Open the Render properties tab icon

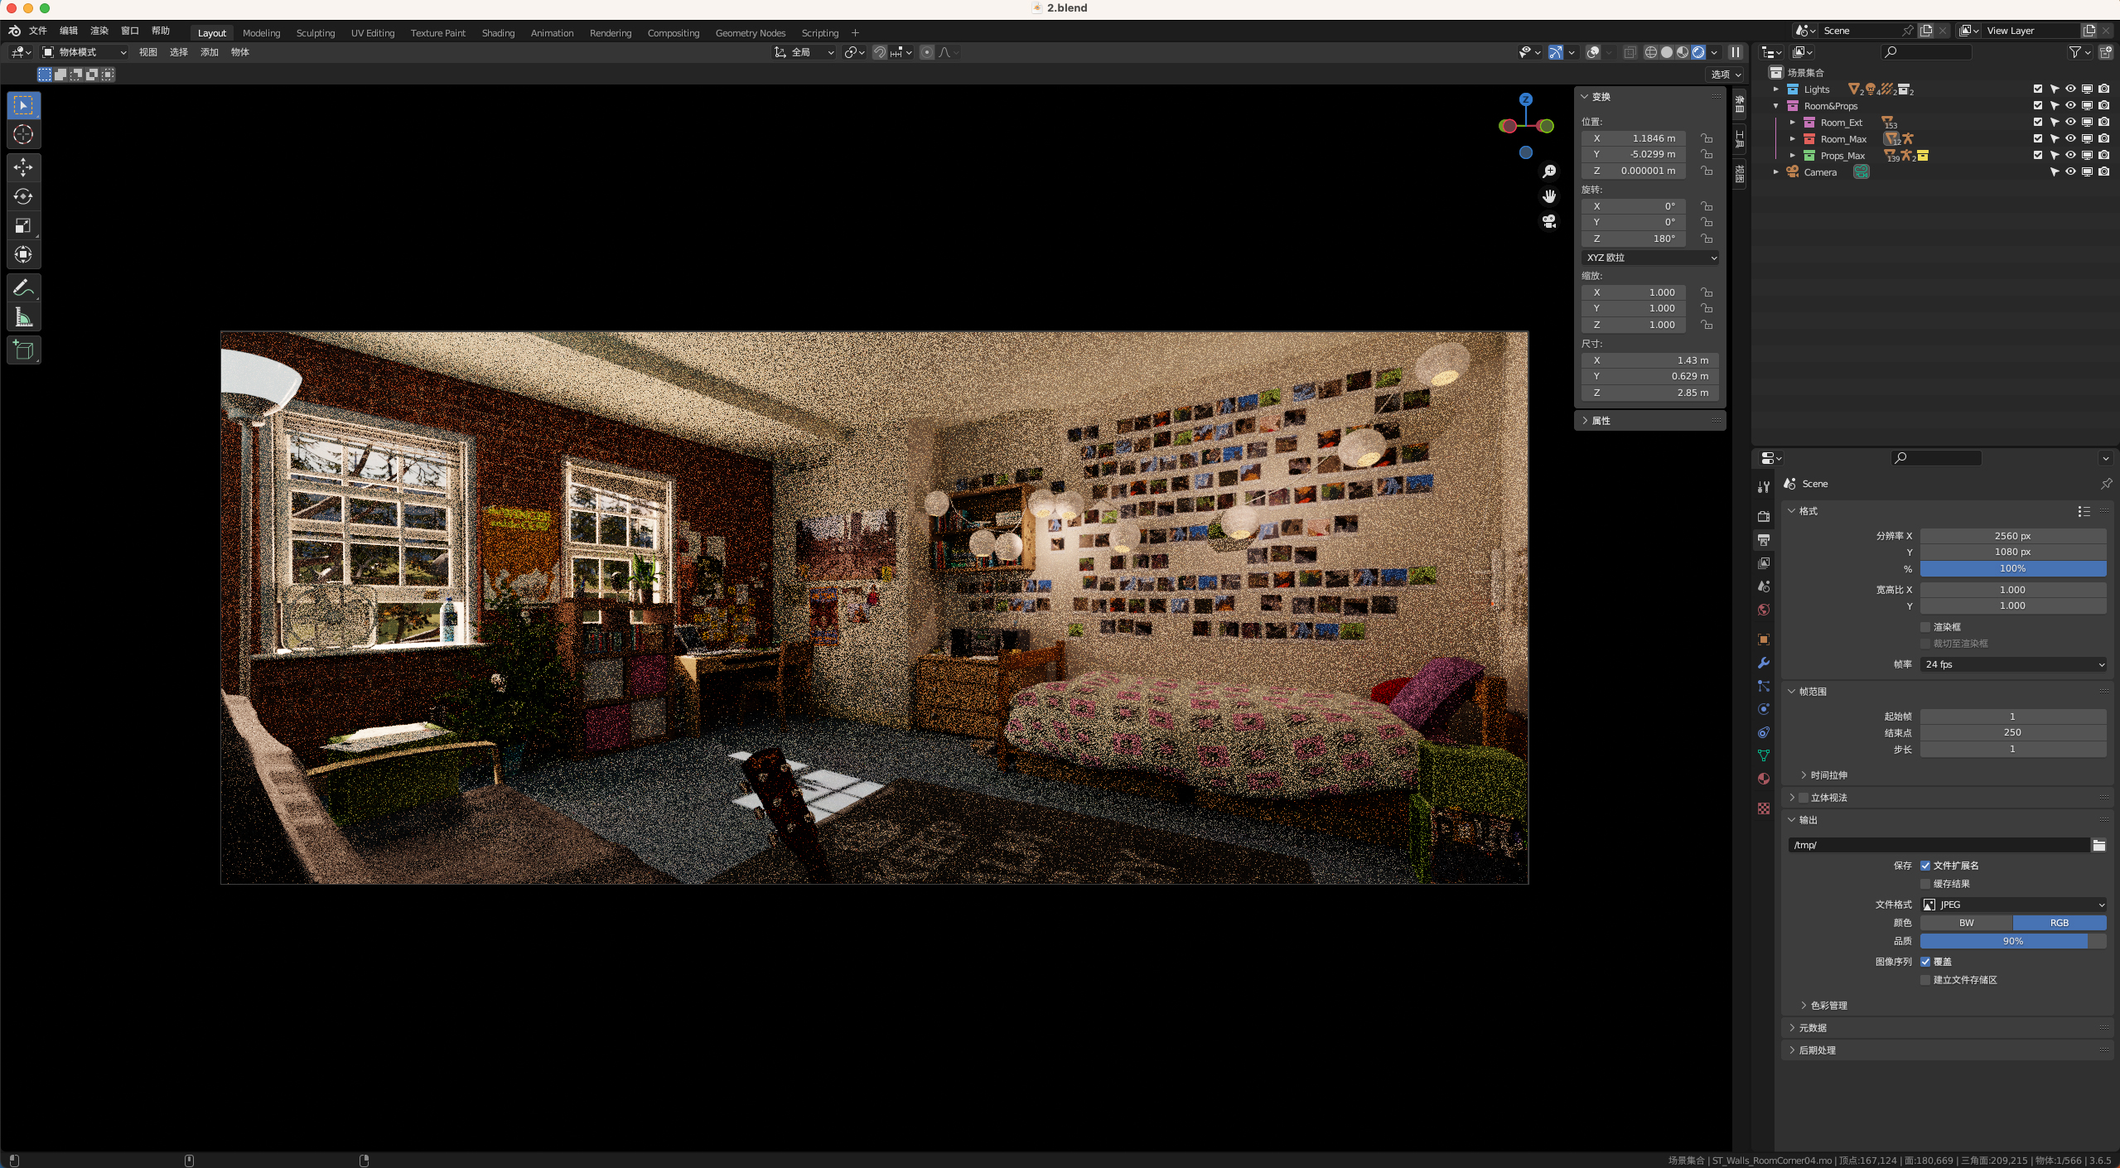coord(1764,516)
